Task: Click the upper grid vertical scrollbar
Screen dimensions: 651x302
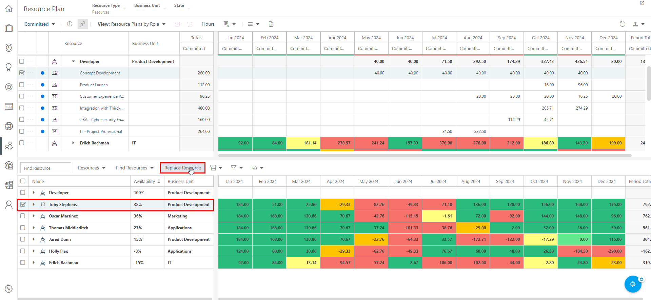Action: [649, 83]
